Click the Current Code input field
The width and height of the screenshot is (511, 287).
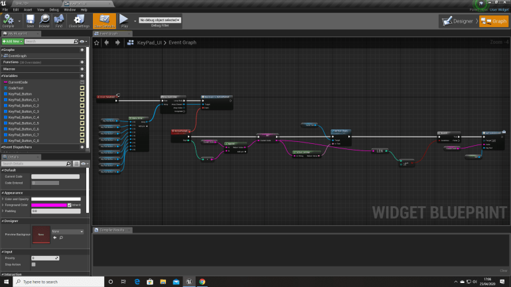tap(55, 176)
